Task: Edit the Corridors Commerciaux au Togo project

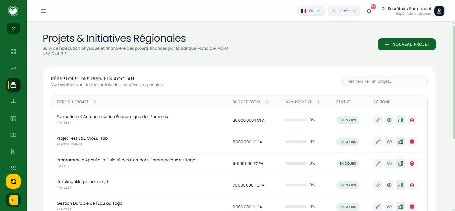Action: pyautogui.click(x=378, y=163)
